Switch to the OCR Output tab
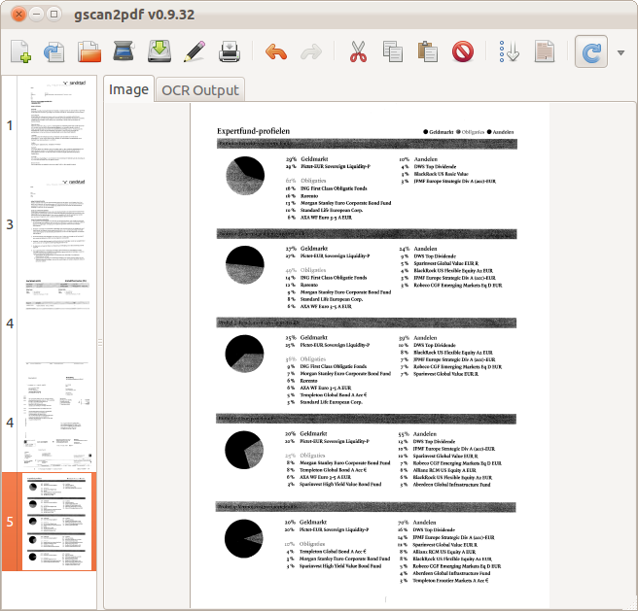 200,89
